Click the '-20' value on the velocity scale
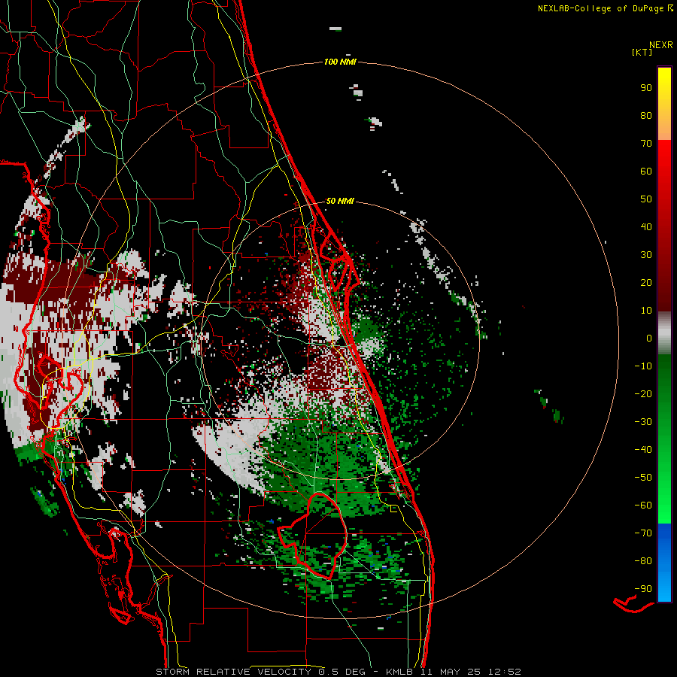 tap(643, 393)
